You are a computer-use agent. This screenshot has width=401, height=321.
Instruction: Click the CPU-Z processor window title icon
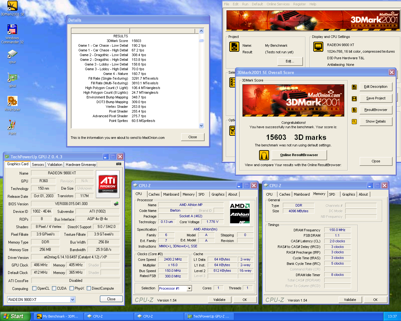tap(135, 186)
